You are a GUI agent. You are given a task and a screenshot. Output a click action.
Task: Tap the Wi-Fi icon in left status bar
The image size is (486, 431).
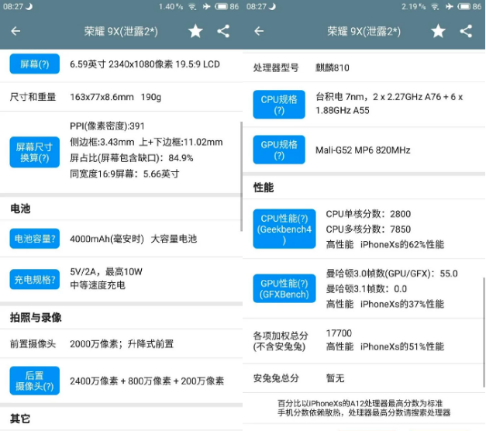(x=192, y=6)
